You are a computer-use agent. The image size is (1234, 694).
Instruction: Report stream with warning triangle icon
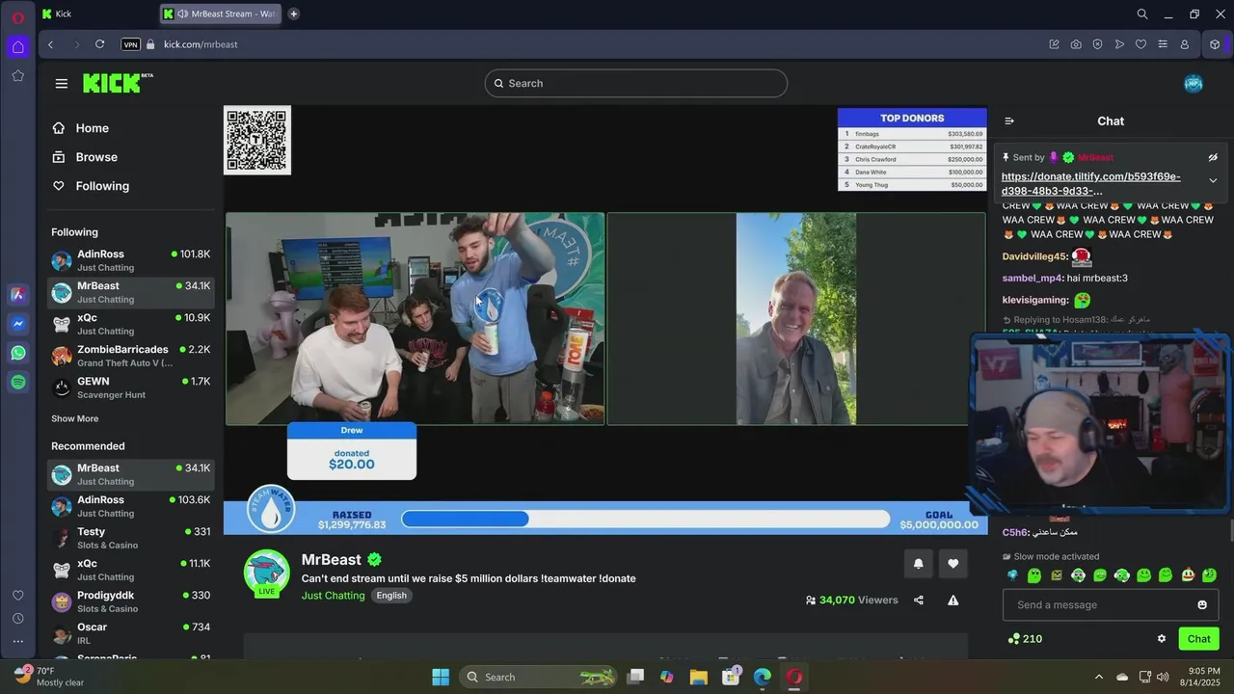953,600
